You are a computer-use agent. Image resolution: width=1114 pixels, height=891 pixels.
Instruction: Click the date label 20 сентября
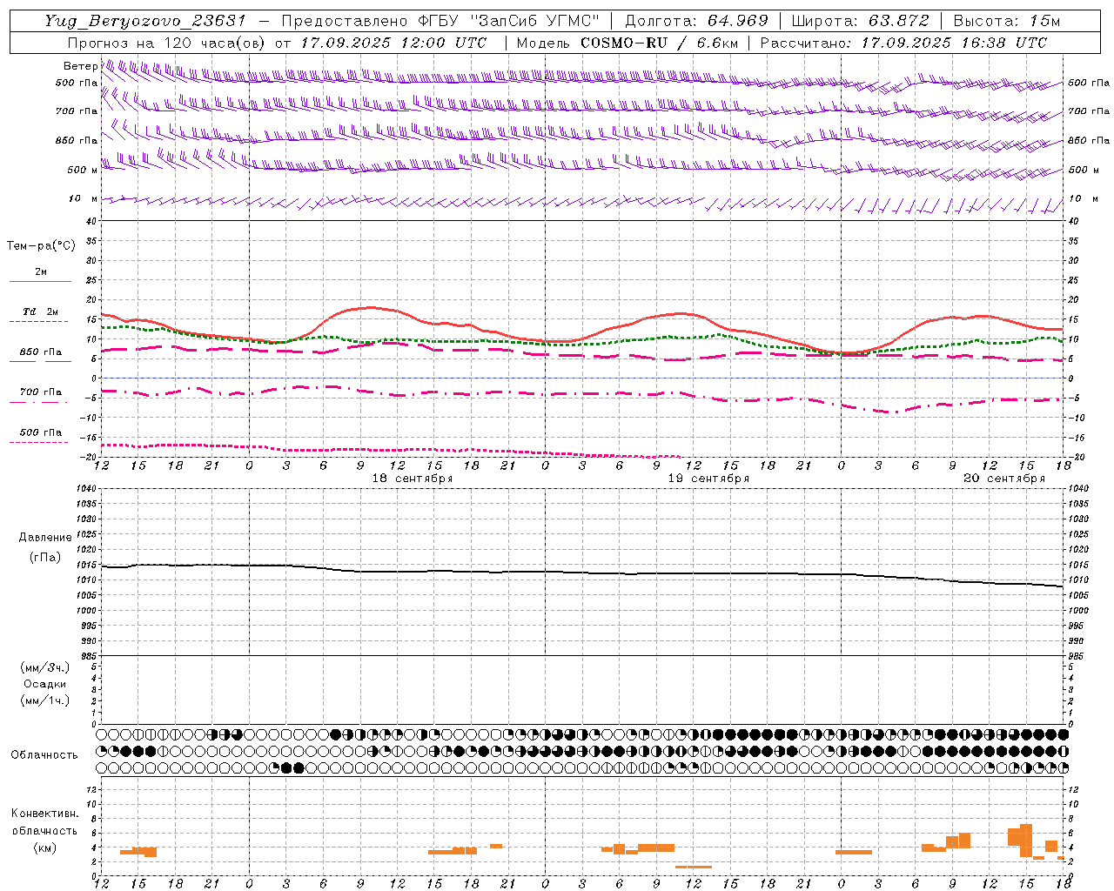pyautogui.click(x=1004, y=479)
